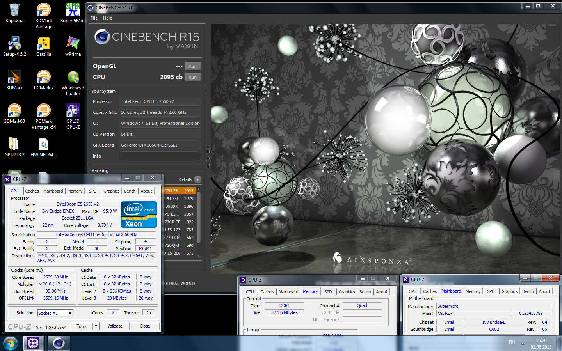The width and height of the screenshot is (562, 351).
Task: Launch the Catzilla desktop shortcut
Action: (44, 46)
